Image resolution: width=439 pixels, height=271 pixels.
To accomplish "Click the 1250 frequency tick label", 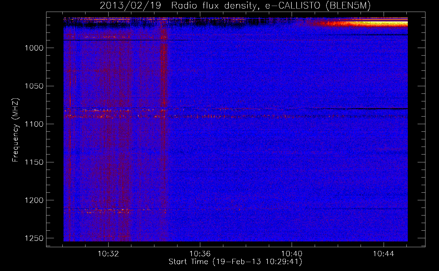I will pos(34,238).
